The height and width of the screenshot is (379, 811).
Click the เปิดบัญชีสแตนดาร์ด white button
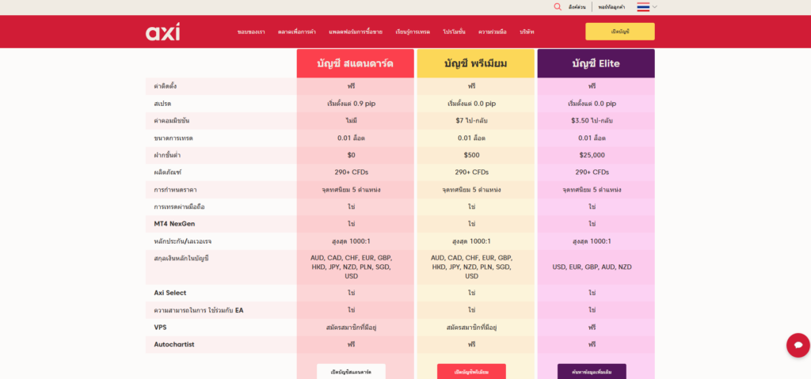pyautogui.click(x=351, y=371)
